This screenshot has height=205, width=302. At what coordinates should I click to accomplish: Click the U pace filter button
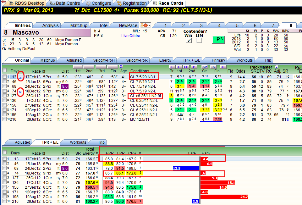click(223, 67)
